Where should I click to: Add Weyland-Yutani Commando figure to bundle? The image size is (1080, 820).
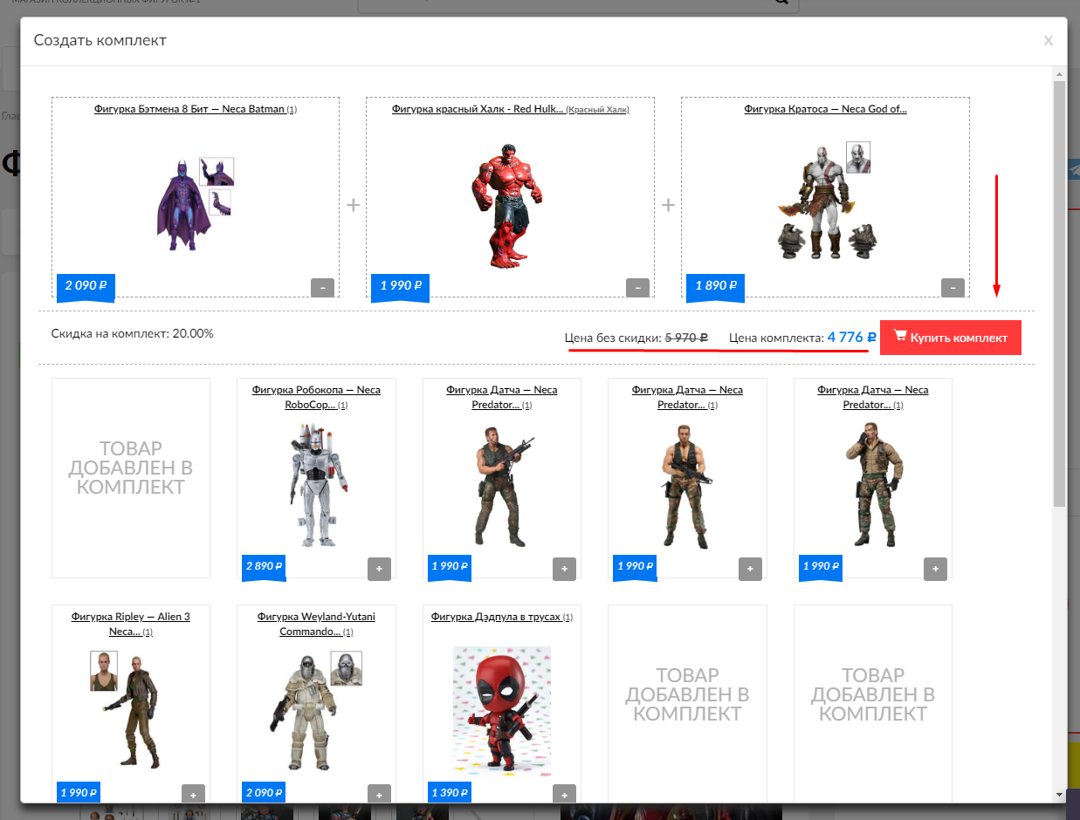pos(379,794)
